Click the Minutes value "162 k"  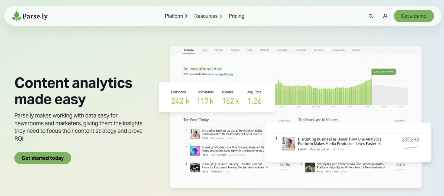[x=231, y=101]
